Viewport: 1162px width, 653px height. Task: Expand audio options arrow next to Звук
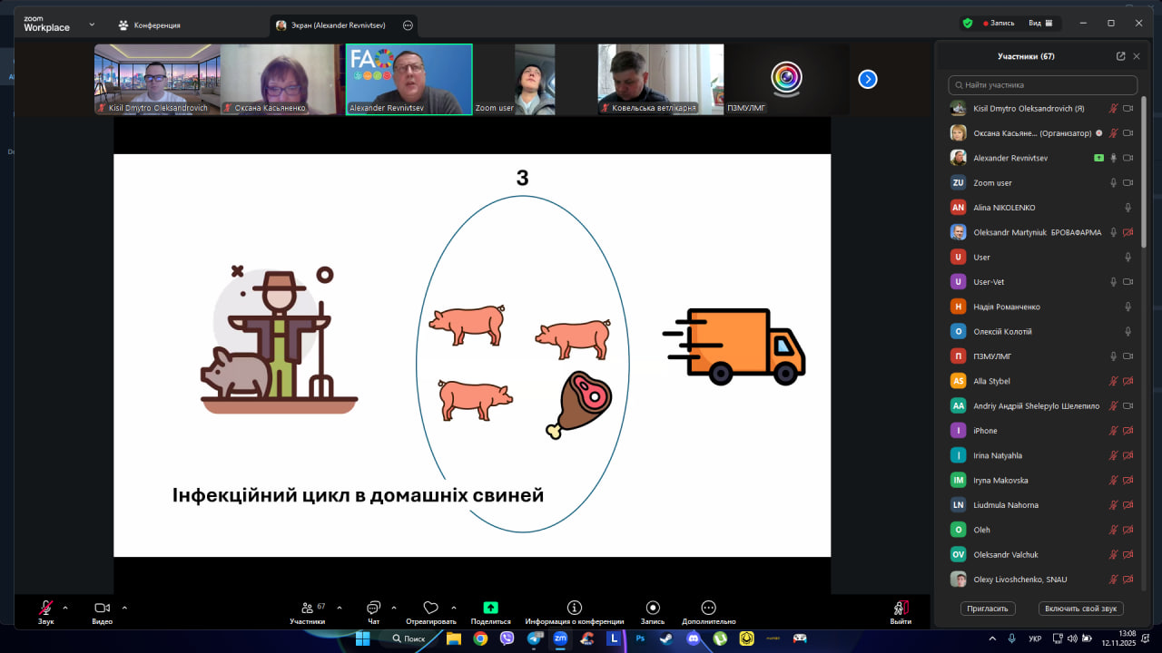pos(65,608)
